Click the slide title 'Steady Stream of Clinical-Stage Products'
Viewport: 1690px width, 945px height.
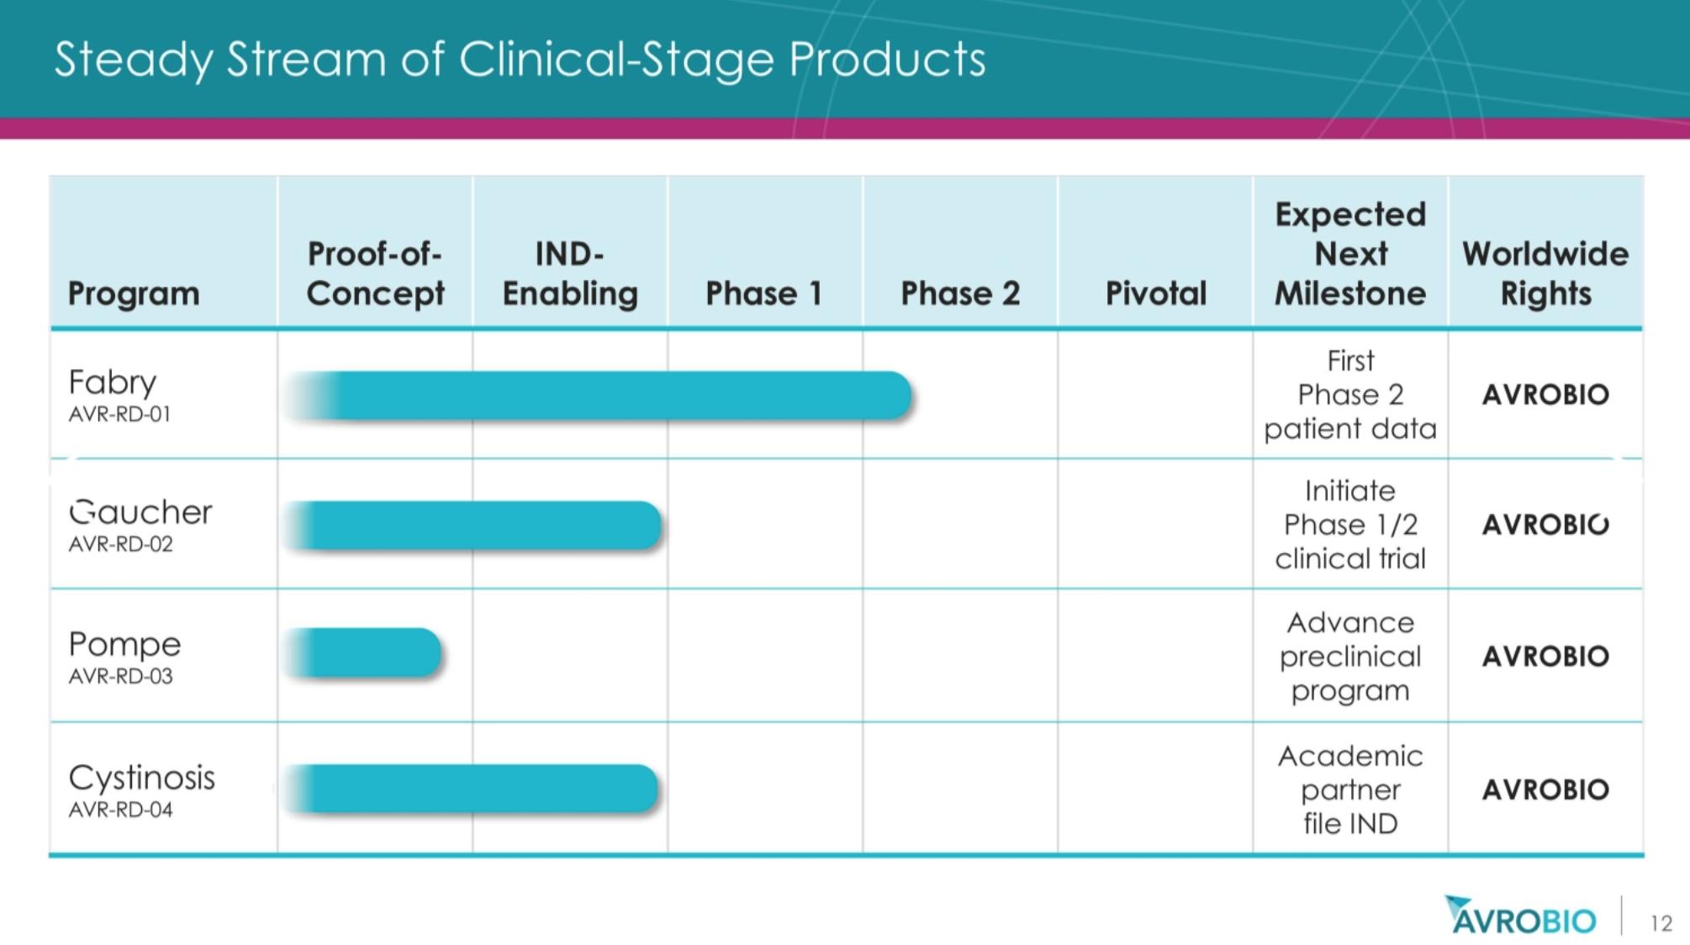[520, 59]
